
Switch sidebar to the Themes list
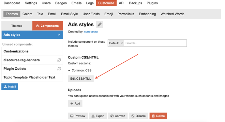pyautogui.click(x=17, y=26)
